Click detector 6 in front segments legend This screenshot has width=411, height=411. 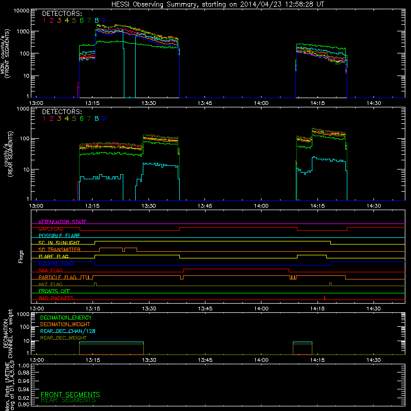(x=82, y=21)
